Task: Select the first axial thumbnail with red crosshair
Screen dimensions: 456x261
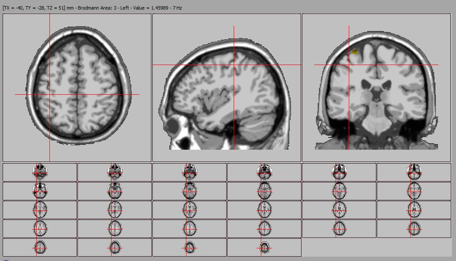Action: (39, 171)
